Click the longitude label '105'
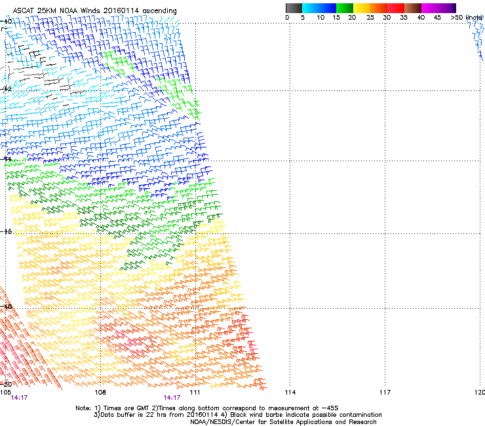This screenshot has width=485, height=426. pyautogui.click(x=5, y=393)
